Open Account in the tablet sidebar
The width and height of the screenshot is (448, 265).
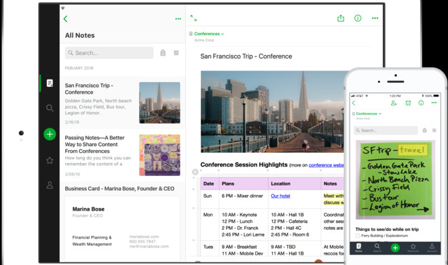tap(50, 185)
